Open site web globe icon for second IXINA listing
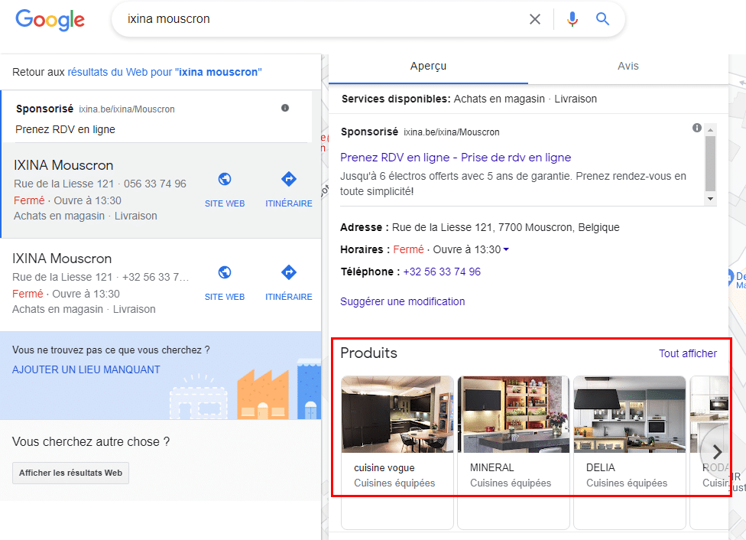This screenshot has width=746, height=540. (x=225, y=273)
